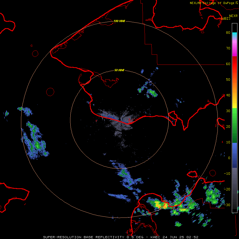
Task: Click the 10 value on the dBZ scale
Action: click(228, 142)
